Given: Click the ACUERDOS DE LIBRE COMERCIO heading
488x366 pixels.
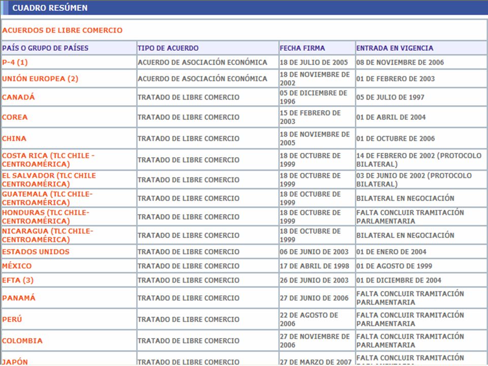Looking at the screenshot, I should pos(62,30).
